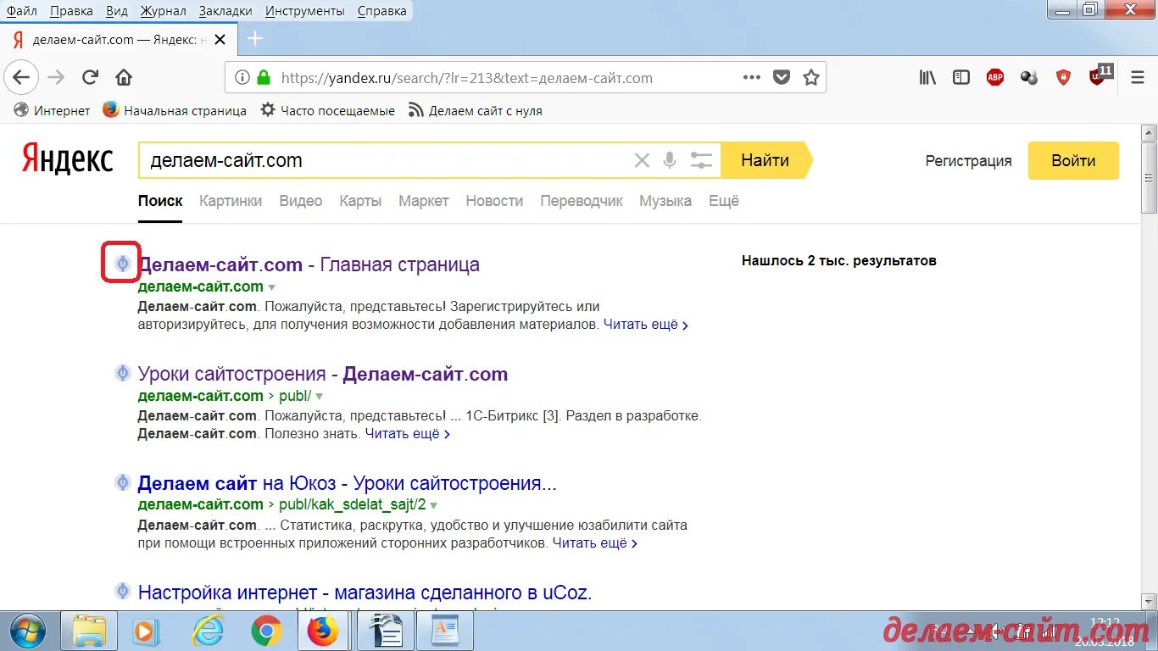Screen dimensions: 1158x651
Task: Go back with the browser Back arrow
Action: pos(21,78)
